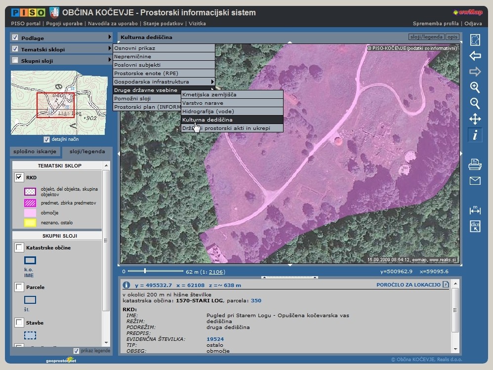Tick the Katastrske občine layer checkbox

point(19,247)
